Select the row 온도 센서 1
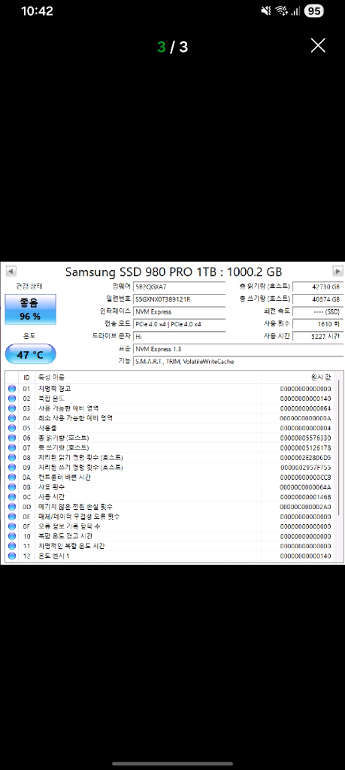The width and height of the screenshot is (345, 770). [x=170, y=556]
